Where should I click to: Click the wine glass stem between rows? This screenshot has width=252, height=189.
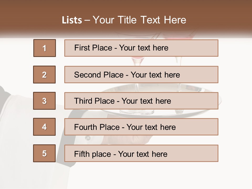[137, 61]
